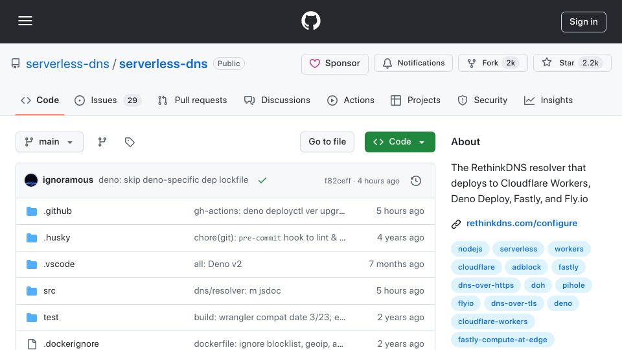Select the doh topic tag

pos(538,285)
